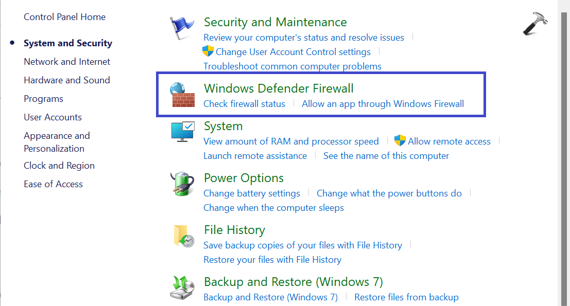
Task: Open Change what the power buttons do
Action: 389,193
